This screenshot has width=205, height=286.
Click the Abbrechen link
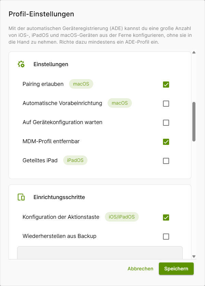140,269
